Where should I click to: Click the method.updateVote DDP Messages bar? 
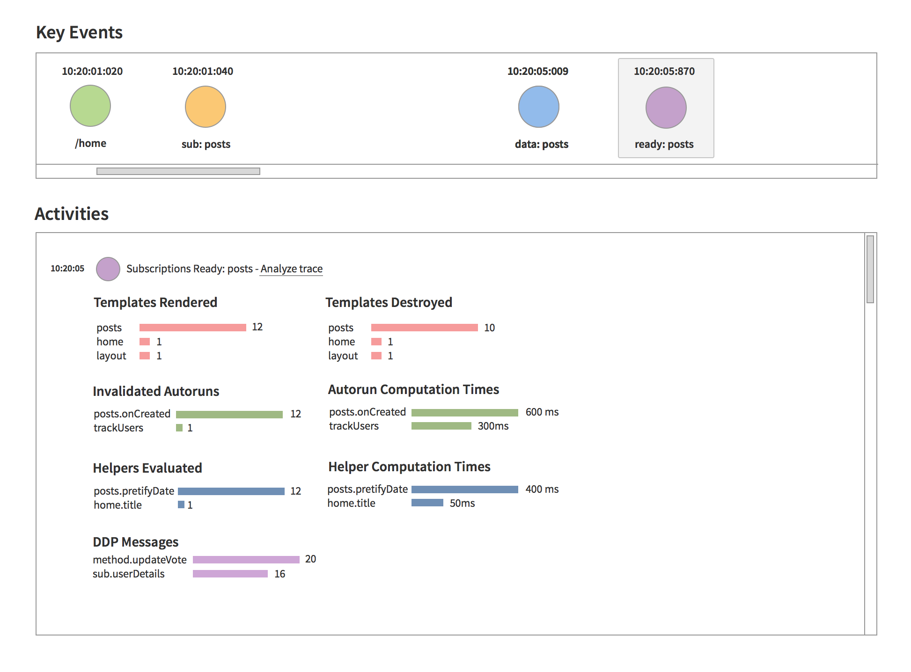click(x=246, y=560)
